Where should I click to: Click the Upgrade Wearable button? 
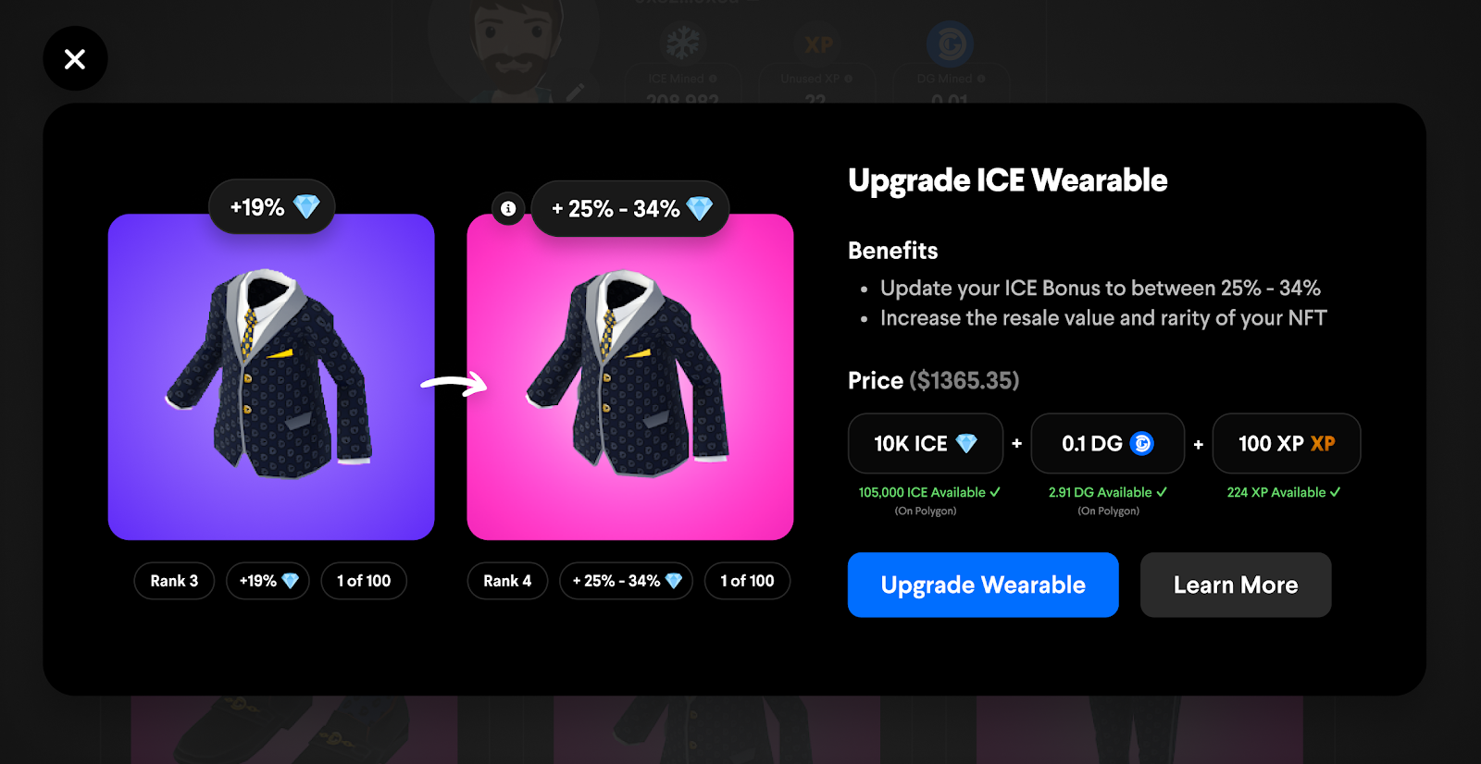[983, 585]
